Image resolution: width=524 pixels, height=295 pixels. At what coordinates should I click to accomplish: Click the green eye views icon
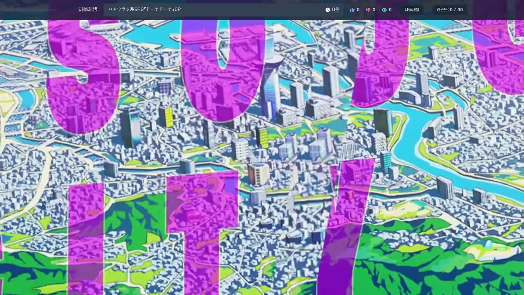pyautogui.click(x=384, y=9)
